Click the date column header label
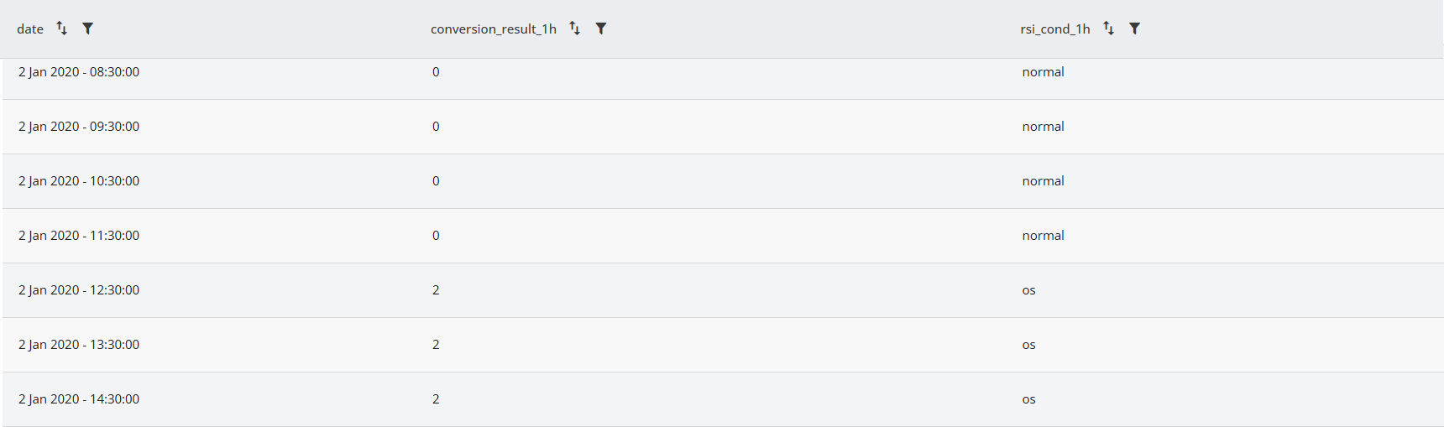The image size is (1444, 427). coord(30,29)
